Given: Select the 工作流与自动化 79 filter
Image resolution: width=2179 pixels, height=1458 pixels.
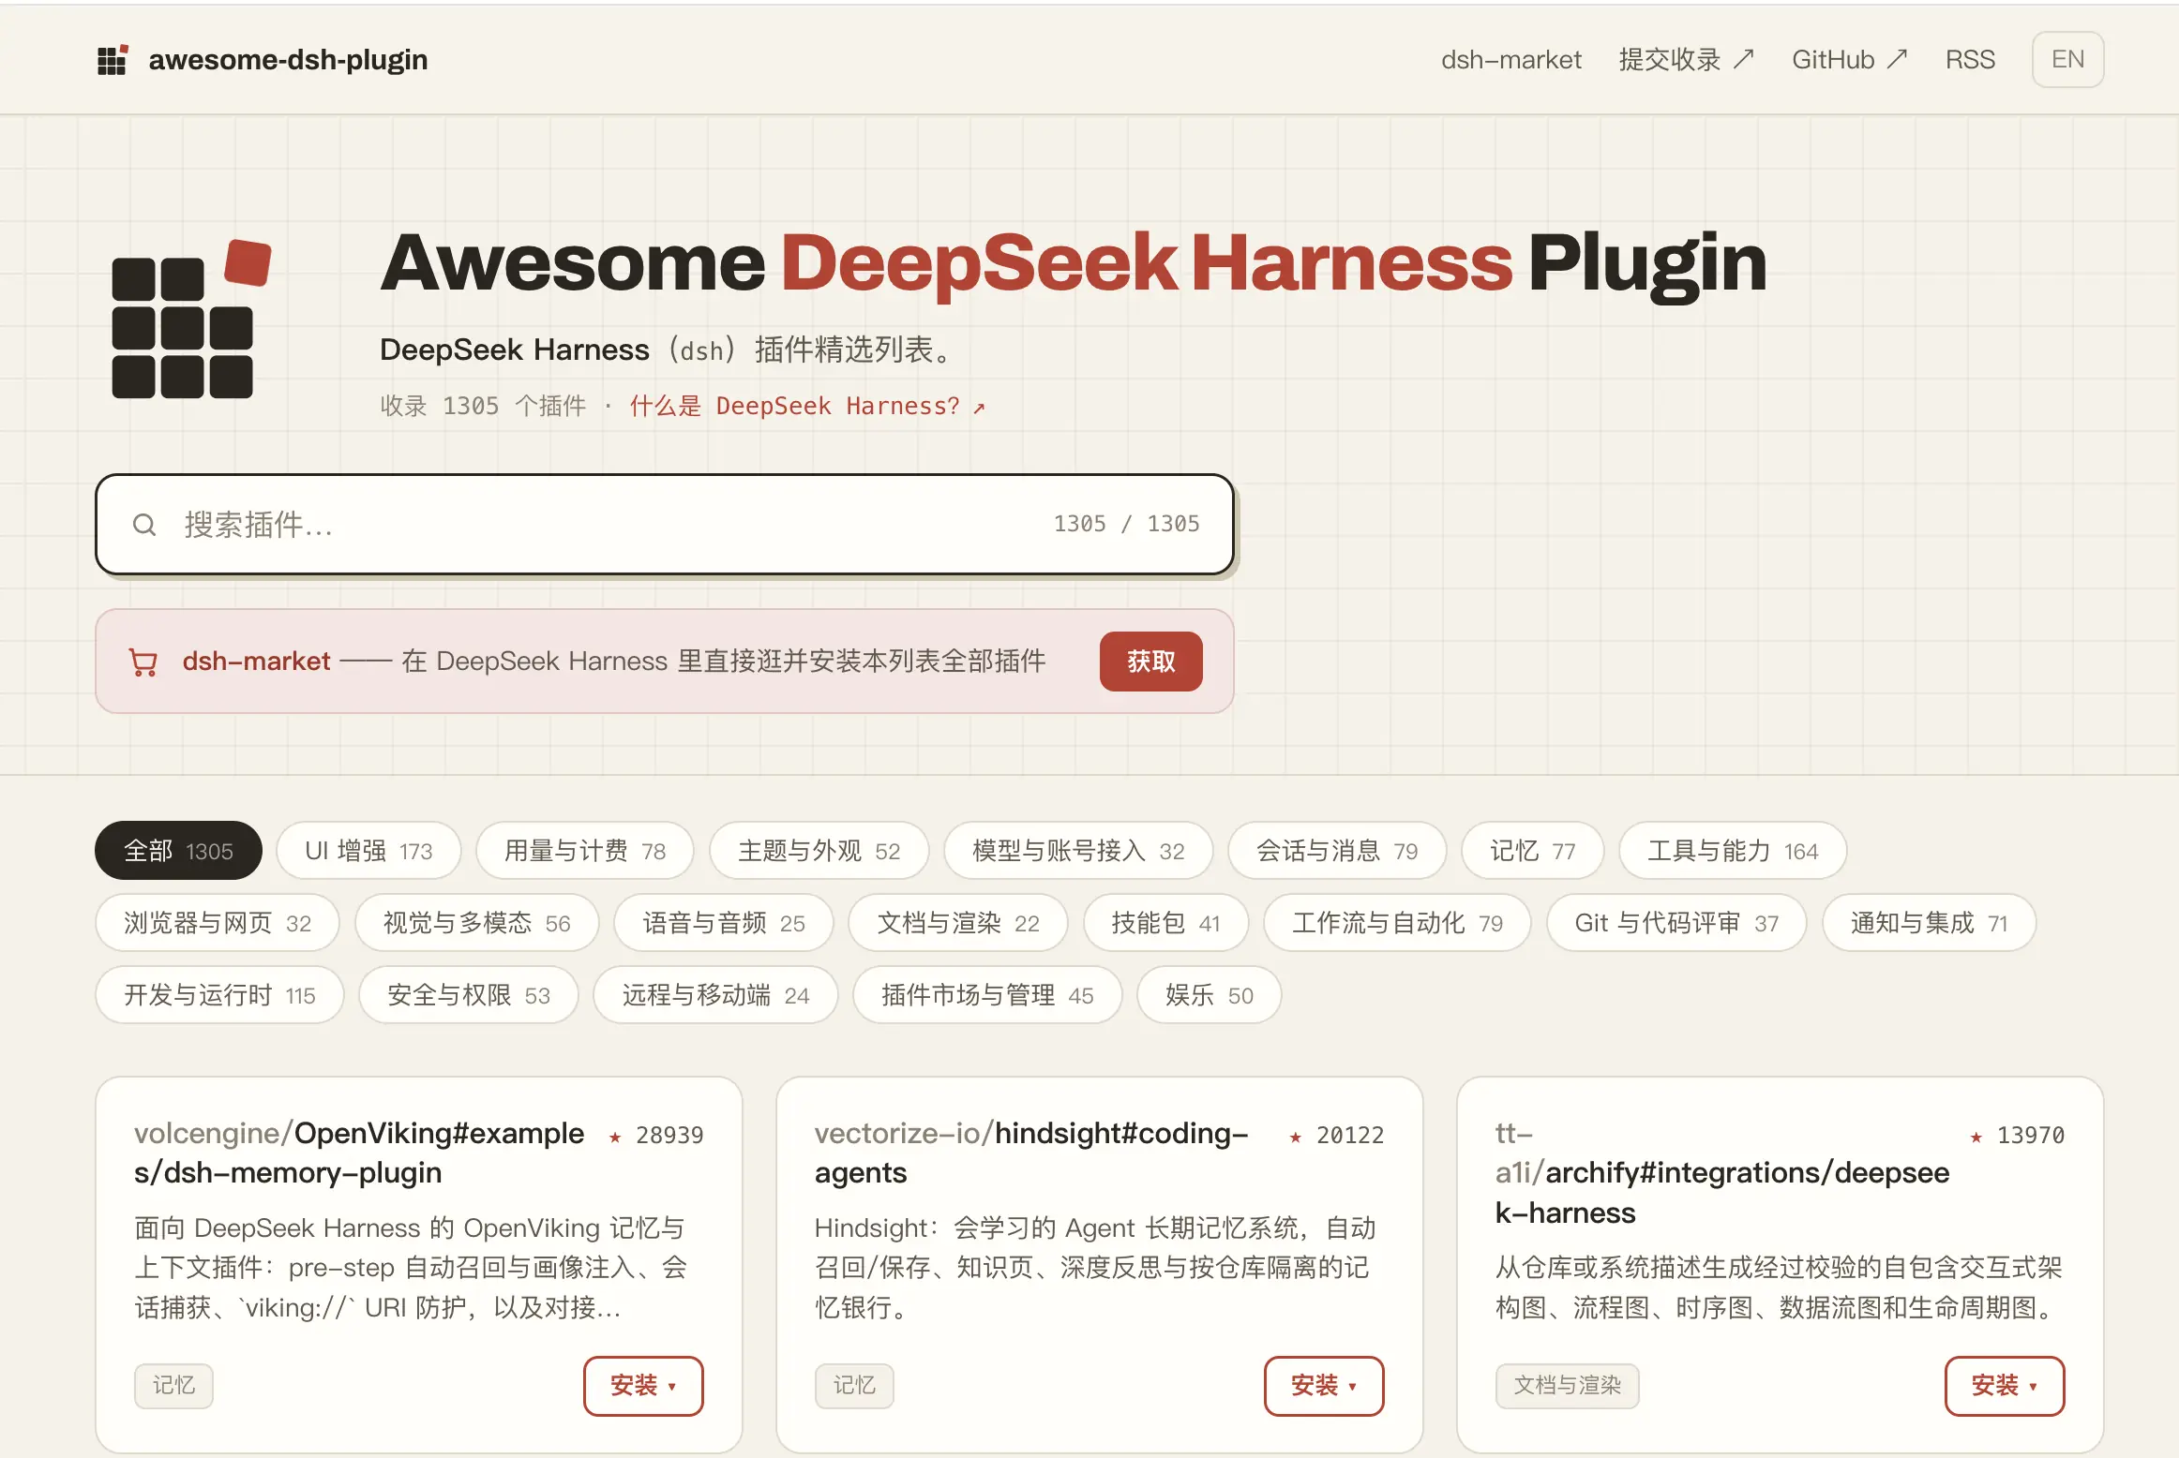Looking at the screenshot, I should point(1397,923).
